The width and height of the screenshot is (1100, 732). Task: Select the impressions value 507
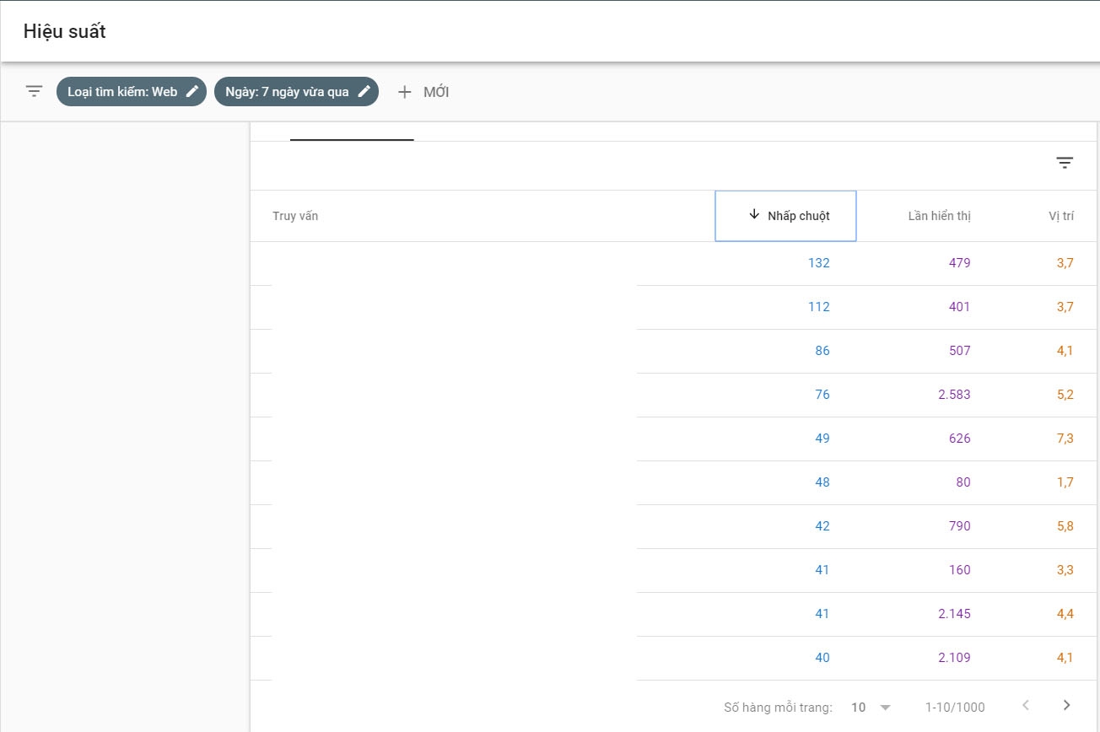click(x=960, y=351)
